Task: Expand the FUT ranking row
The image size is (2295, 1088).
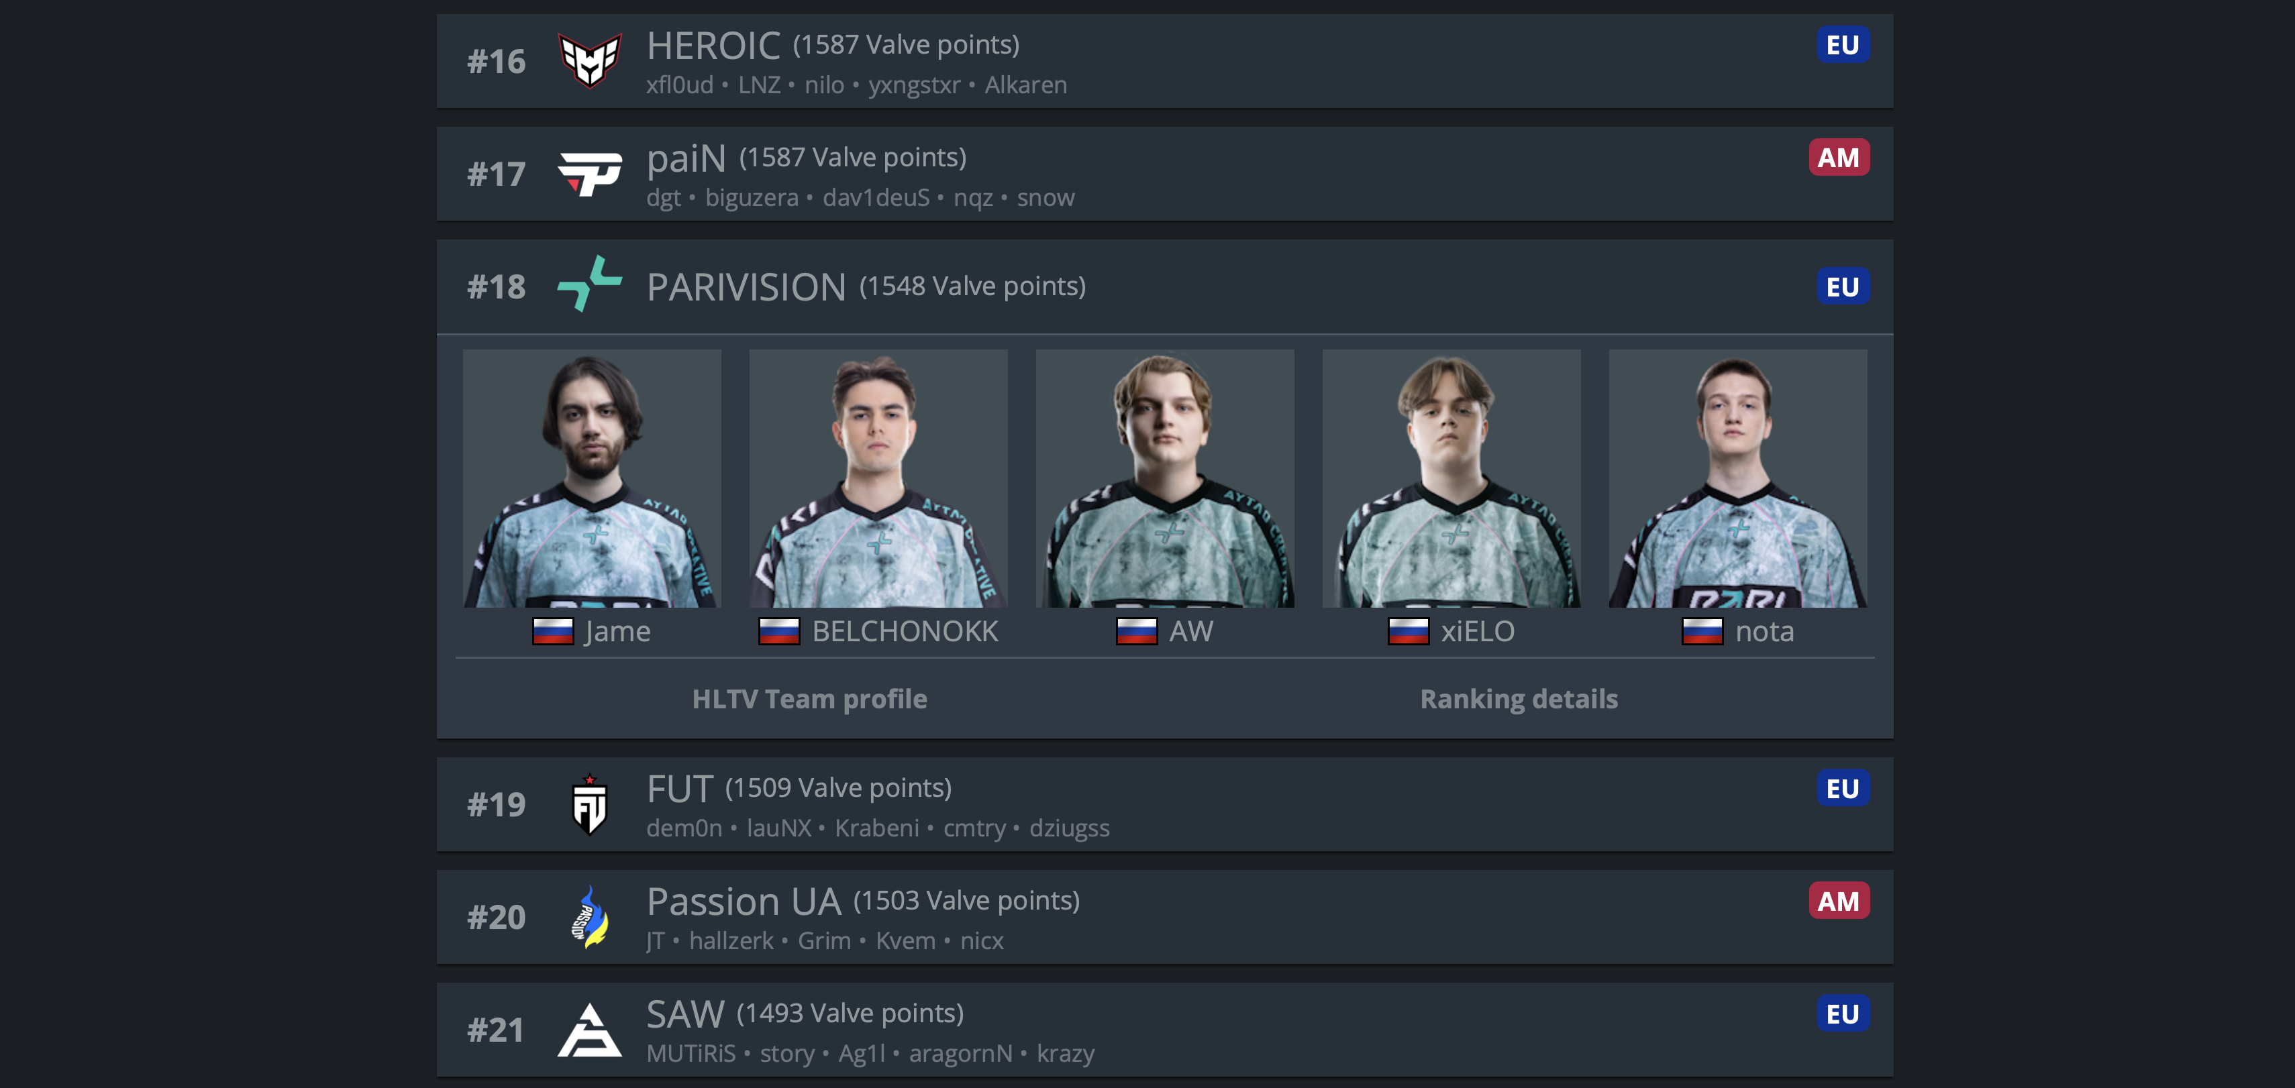Action: click(x=1164, y=804)
